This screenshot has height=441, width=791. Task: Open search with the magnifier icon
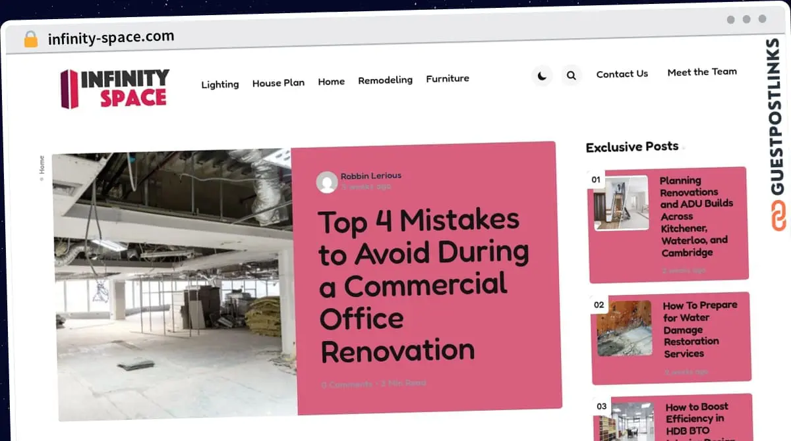pos(571,75)
